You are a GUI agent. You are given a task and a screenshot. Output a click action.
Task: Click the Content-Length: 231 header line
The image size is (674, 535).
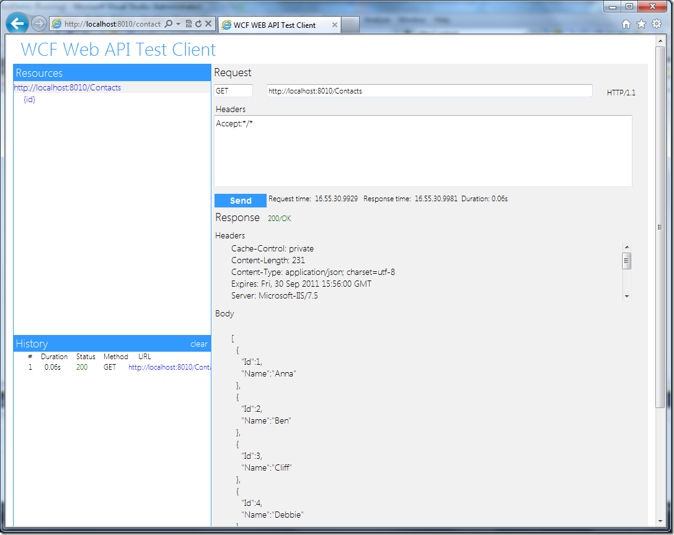click(x=268, y=260)
